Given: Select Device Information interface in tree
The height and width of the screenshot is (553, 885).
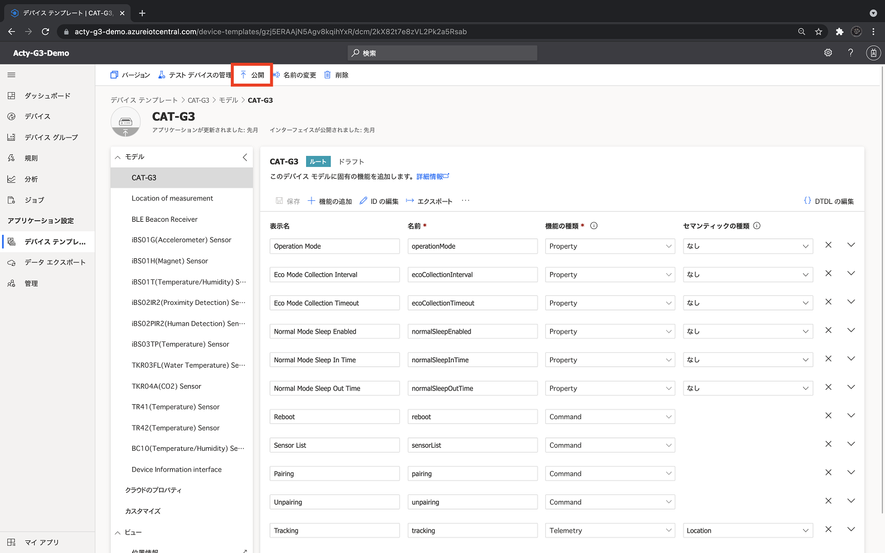Looking at the screenshot, I should click(182, 469).
